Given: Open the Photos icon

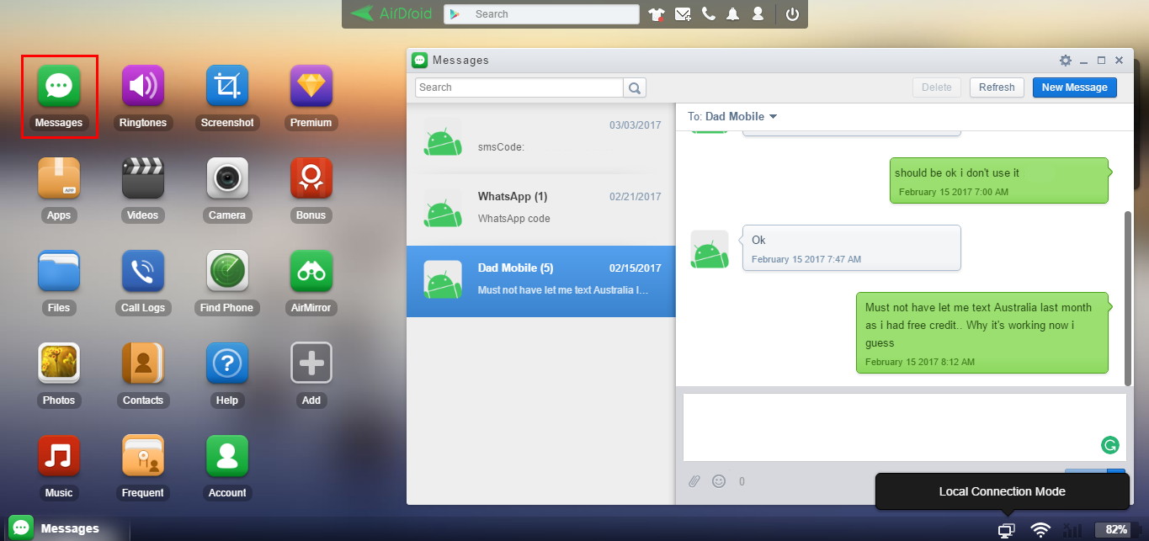Looking at the screenshot, I should (x=59, y=363).
